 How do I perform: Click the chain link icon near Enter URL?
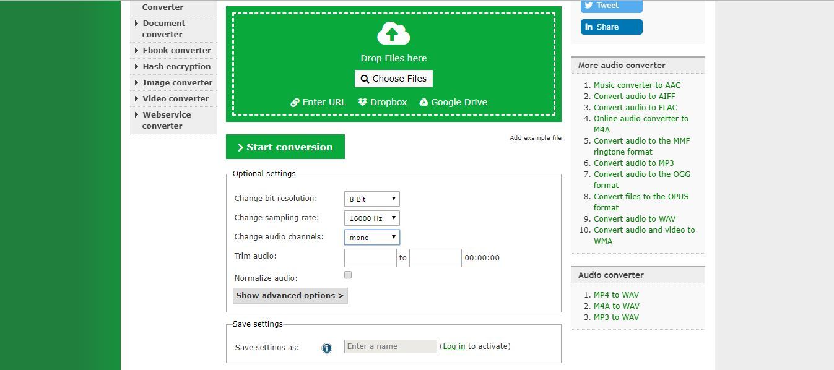295,103
